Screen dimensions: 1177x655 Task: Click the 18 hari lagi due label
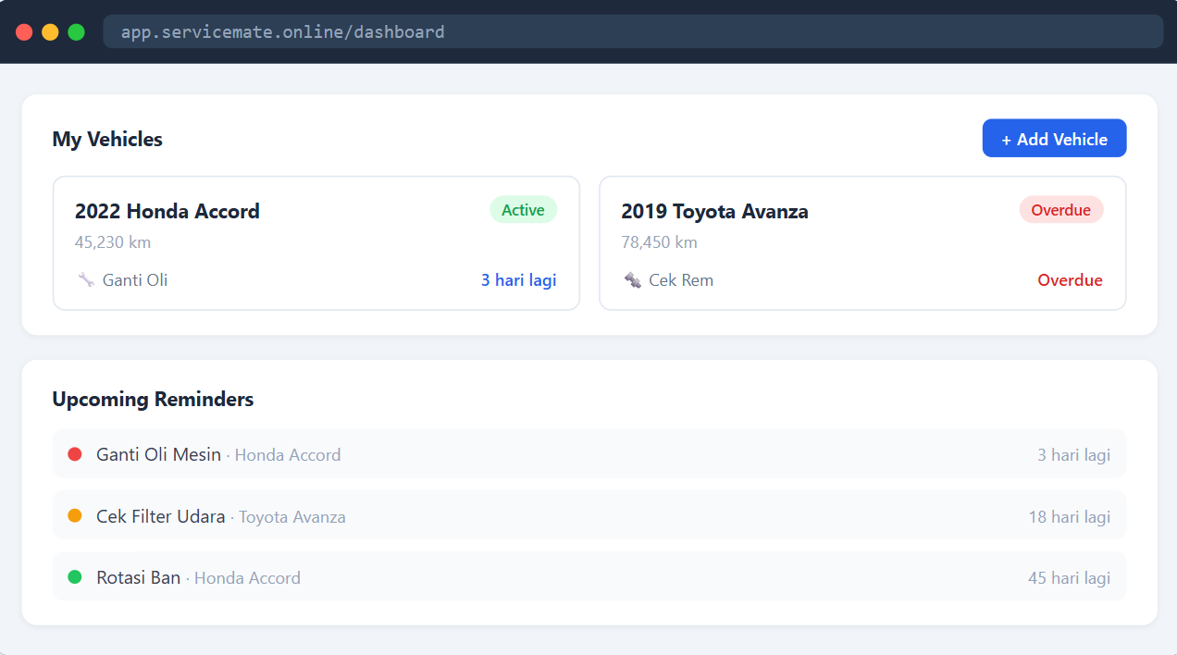click(x=1069, y=516)
